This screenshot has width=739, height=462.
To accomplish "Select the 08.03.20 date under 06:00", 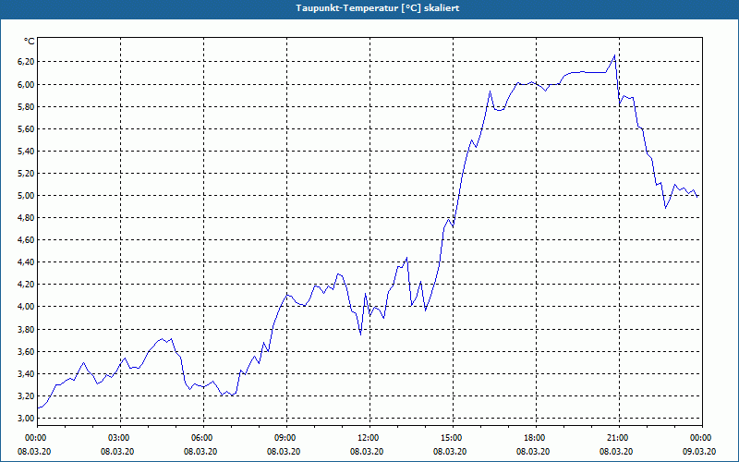I will click(x=200, y=452).
